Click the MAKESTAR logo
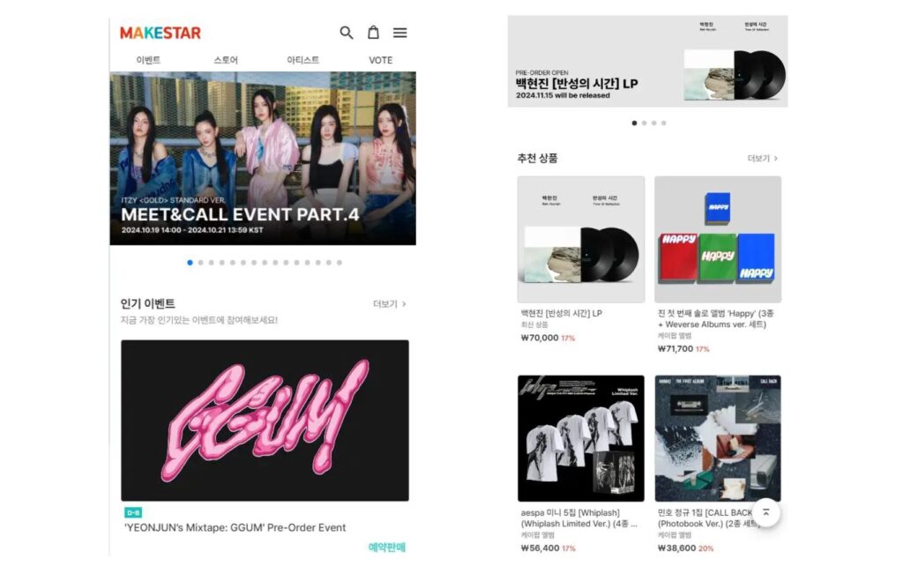The height and width of the screenshot is (574, 903). click(x=160, y=33)
